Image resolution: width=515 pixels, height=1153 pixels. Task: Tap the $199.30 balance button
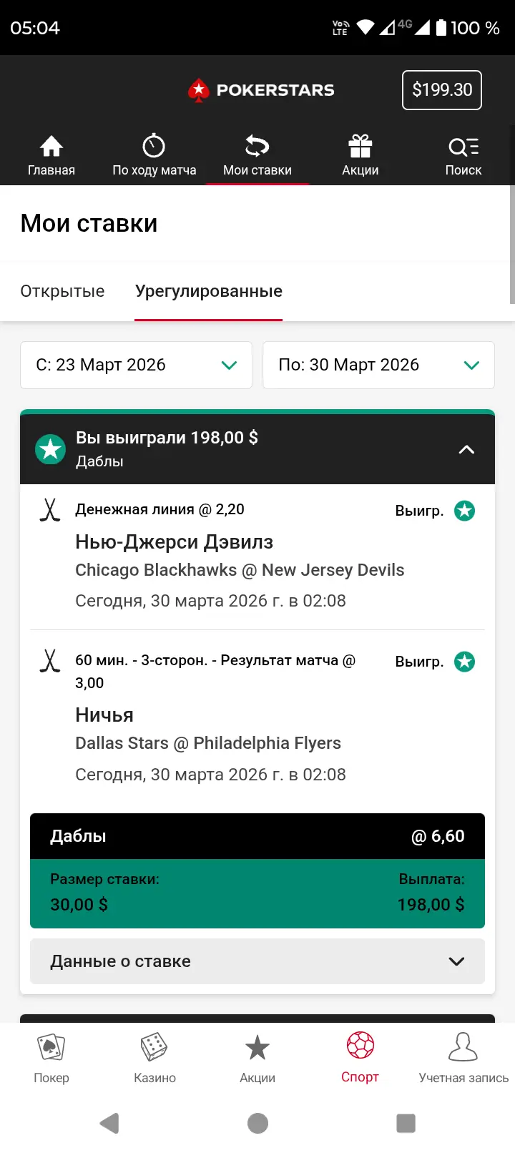(441, 90)
